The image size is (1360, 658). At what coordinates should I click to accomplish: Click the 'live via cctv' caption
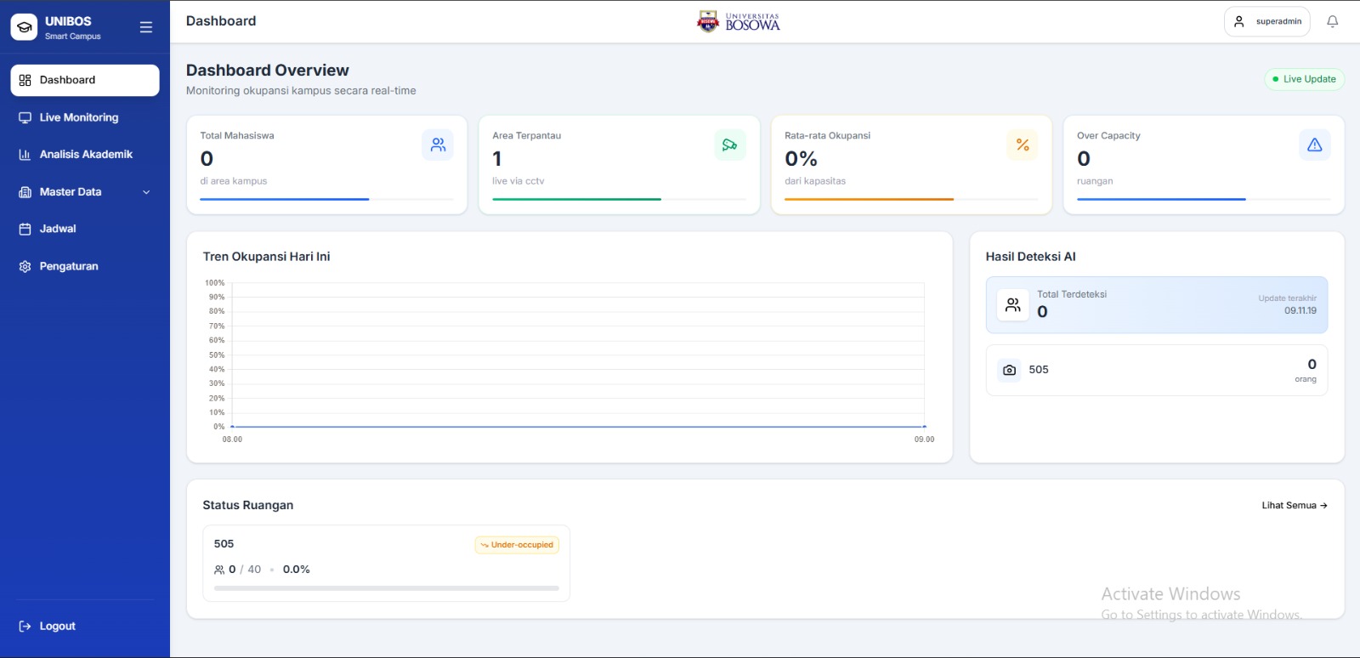coord(518,181)
